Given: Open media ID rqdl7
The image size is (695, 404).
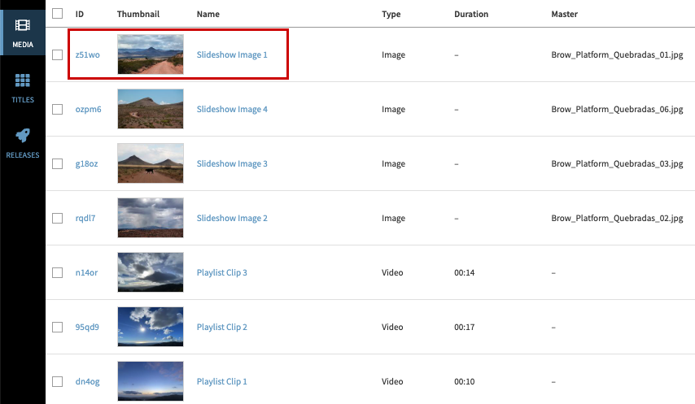Looking at the screenshot, I should 86,218.
